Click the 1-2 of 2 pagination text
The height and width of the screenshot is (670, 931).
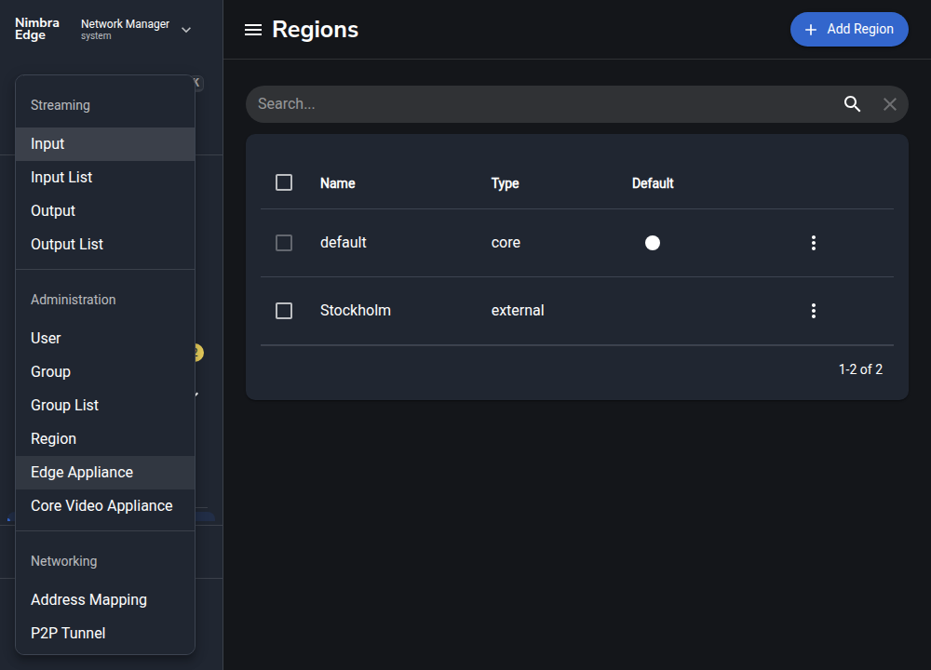[x=860, y=369]
